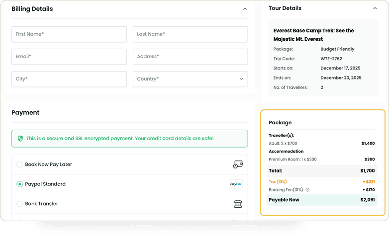Choose the Bank Transfer radio option
This screenshot has height=238, width=389.
[19, 204]
